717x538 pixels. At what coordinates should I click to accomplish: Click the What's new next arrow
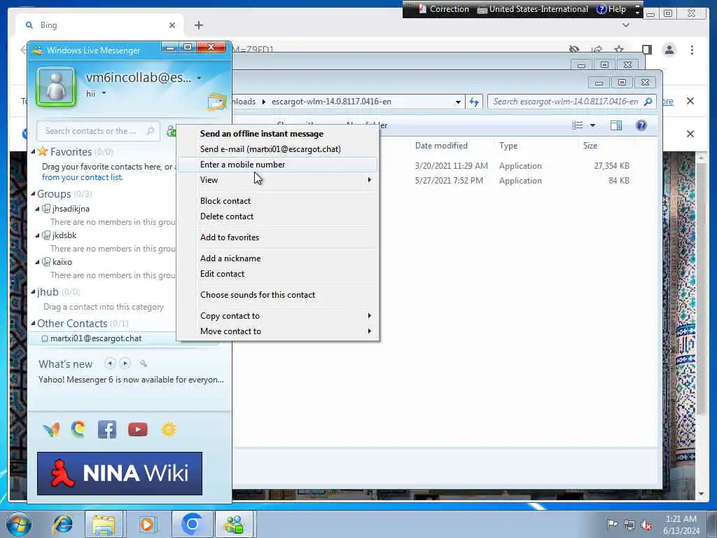(125, 364)
